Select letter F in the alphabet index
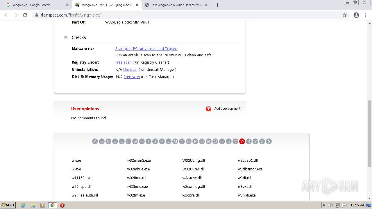Viewport: 372px width, 209px height. (x=128, y=141)
